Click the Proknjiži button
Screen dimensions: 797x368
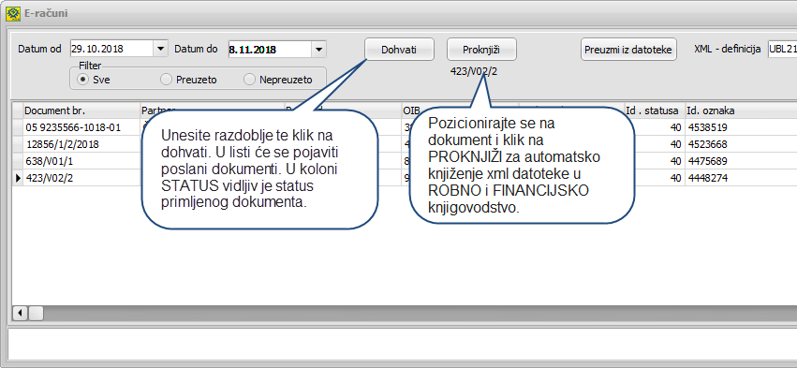coord(481,50)
